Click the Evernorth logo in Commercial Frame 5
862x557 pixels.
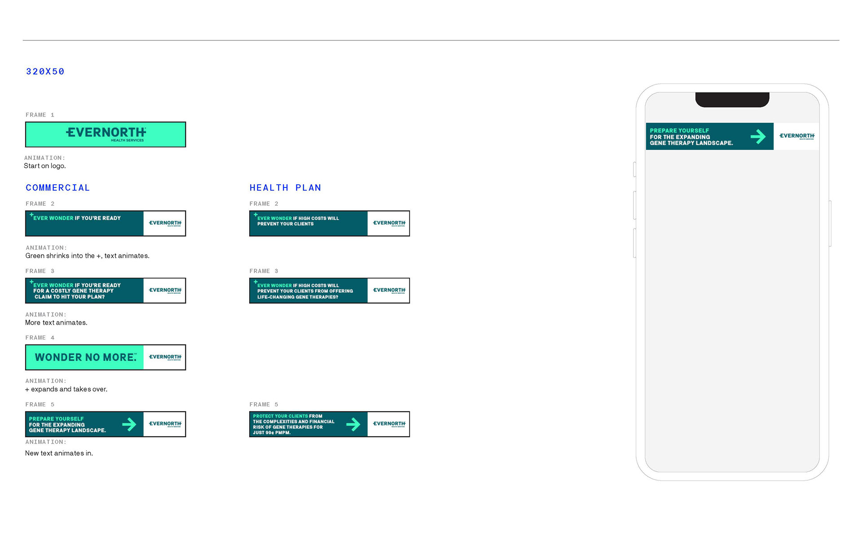tap(165, 424)
